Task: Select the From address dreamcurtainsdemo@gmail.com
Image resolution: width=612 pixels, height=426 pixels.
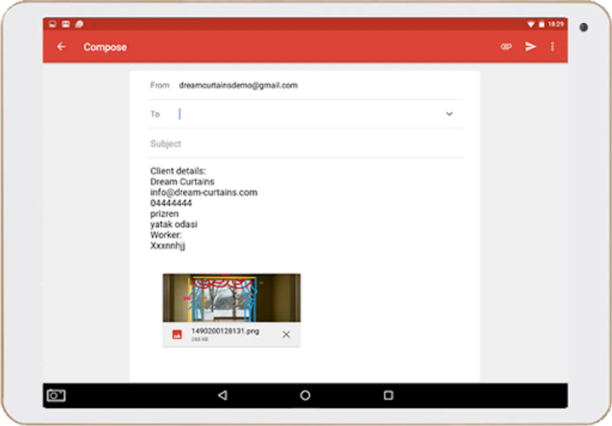Action: [238, 85]
